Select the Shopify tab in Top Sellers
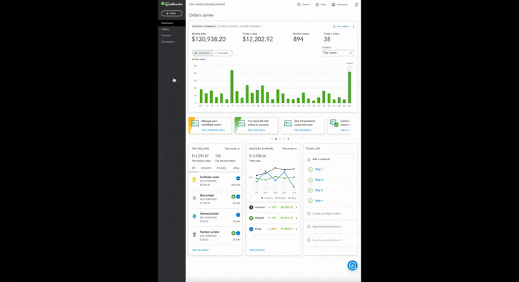Image resolution: width=519 pixels, height=282 pixels. [x=221, y=168]
